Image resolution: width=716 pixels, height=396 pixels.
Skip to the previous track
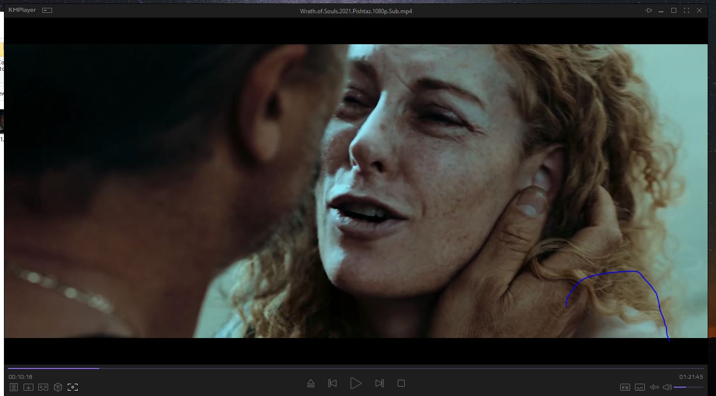332,383
